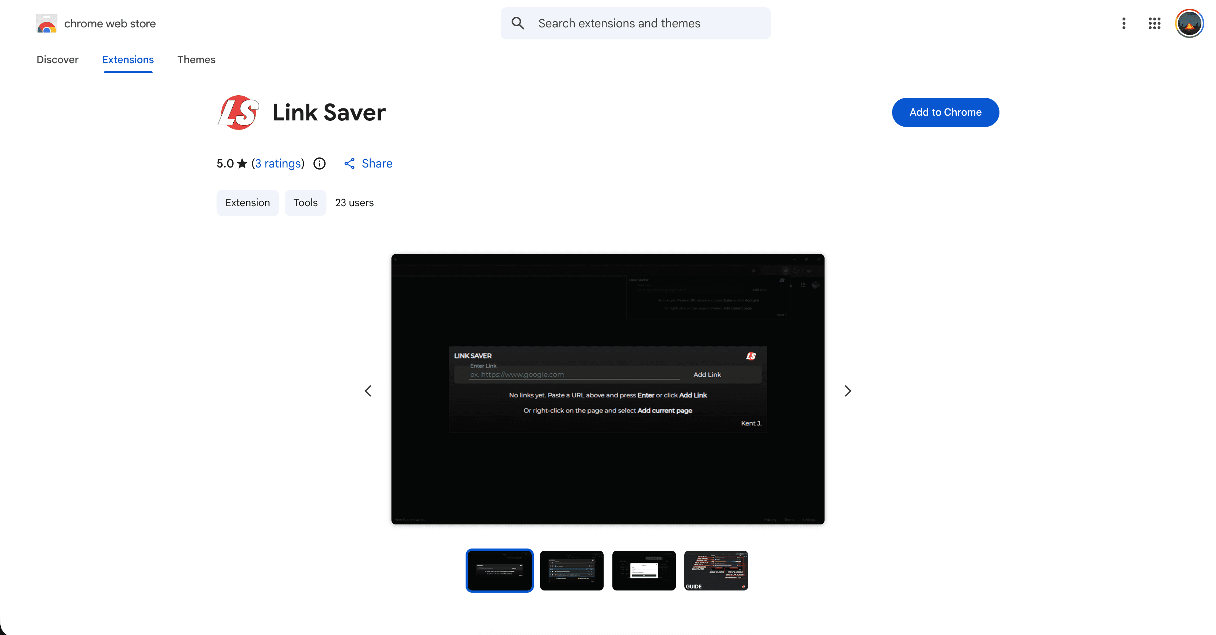The image size is (1216, 635).
Task: Click the Extension category chip
Action: (x=247, y=203)
